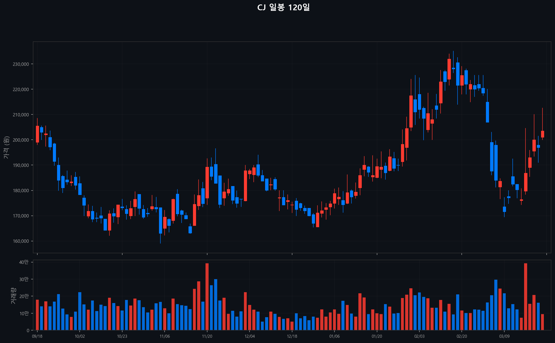Pick the 03/09 date label
The width and height of the screenshot is (555, 343).
(x=504, y=336)
